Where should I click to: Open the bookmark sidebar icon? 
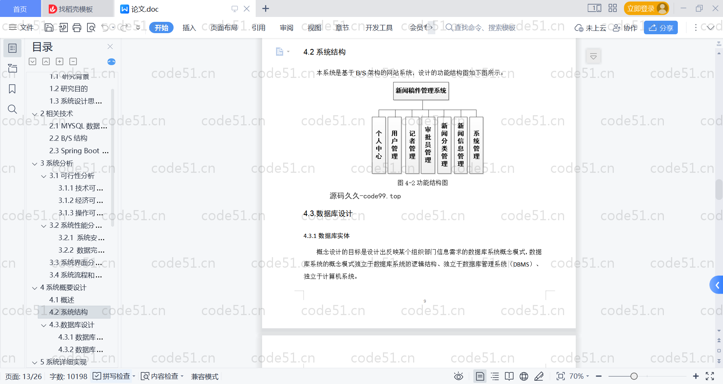(x=12, y=89)
